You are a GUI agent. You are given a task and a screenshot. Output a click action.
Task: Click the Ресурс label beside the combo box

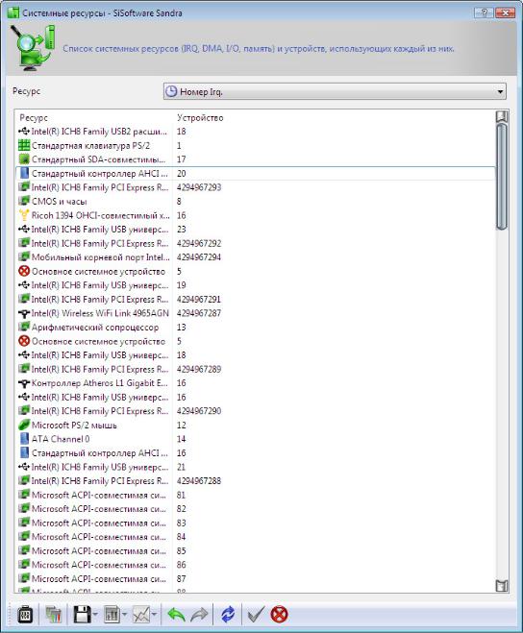26,91
